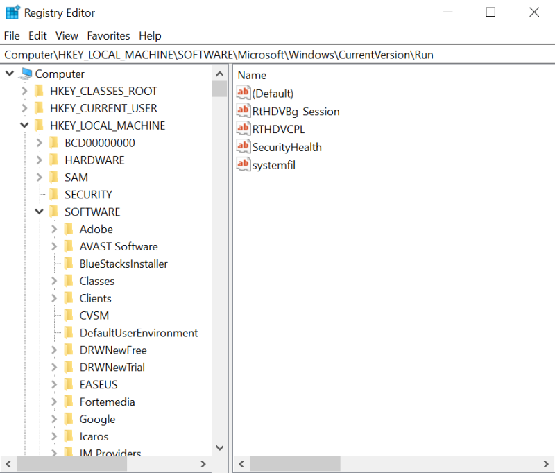The image size is (555, 473).
Task: Maximize the Registry Editor window
Action: [490, 12]
